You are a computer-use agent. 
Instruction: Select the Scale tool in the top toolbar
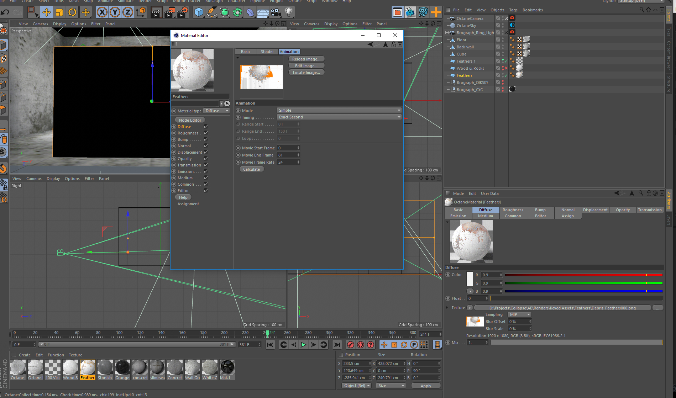click(x=59, y=12)
